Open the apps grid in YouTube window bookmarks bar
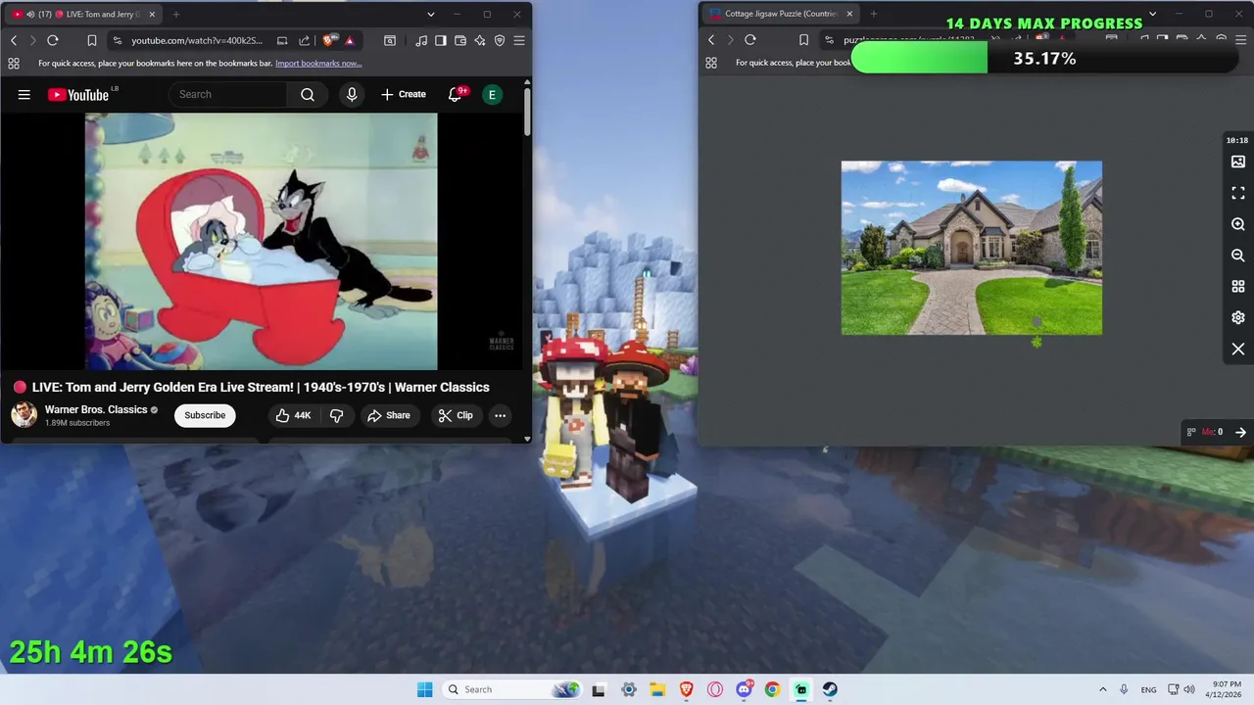Image resolution: width=1254 pixels, height=705 pixels. [14, 63]
